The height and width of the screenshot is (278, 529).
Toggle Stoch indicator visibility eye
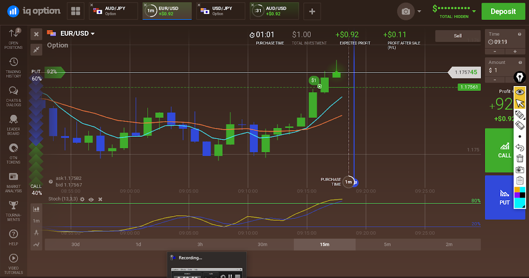[x=91, y=199]
